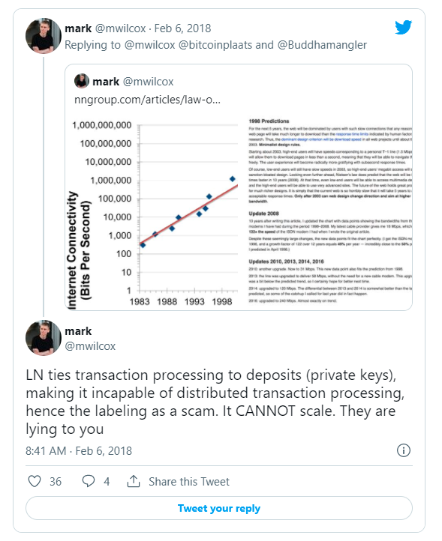Click small avatar in quoted tweet

coord(82,81)
